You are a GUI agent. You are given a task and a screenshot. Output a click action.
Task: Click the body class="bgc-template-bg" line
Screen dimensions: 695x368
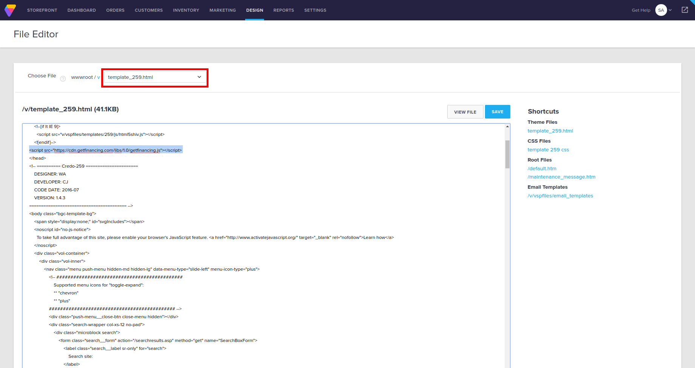pos(63,214)
